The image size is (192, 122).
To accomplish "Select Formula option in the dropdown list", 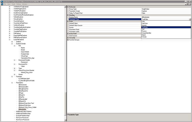I will [145, 37].
